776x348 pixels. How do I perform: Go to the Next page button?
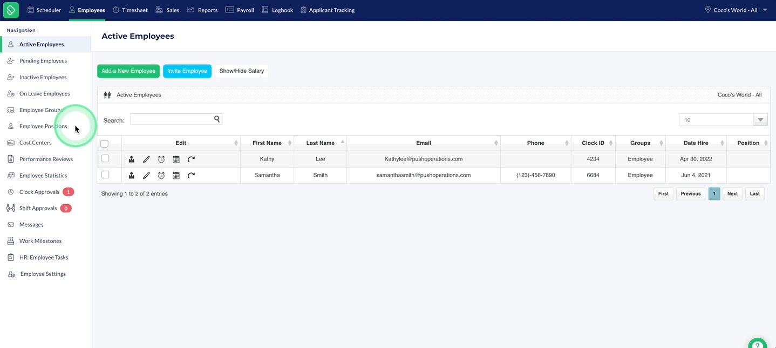pos(732,194)
